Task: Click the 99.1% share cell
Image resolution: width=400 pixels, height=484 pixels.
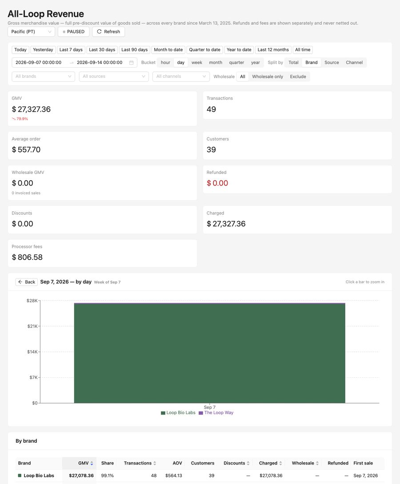Action: tap(107, 476)
